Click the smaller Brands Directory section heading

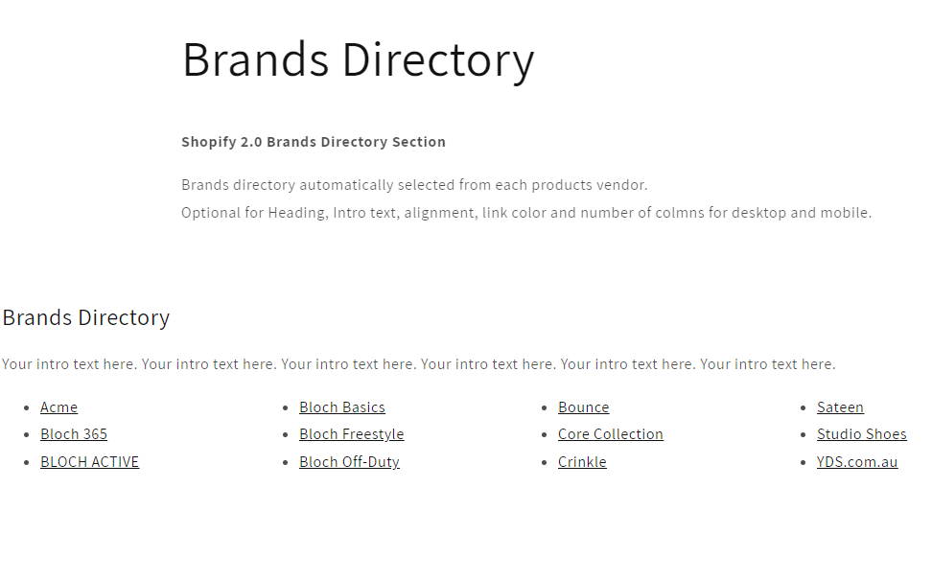(x=86, y=317)
